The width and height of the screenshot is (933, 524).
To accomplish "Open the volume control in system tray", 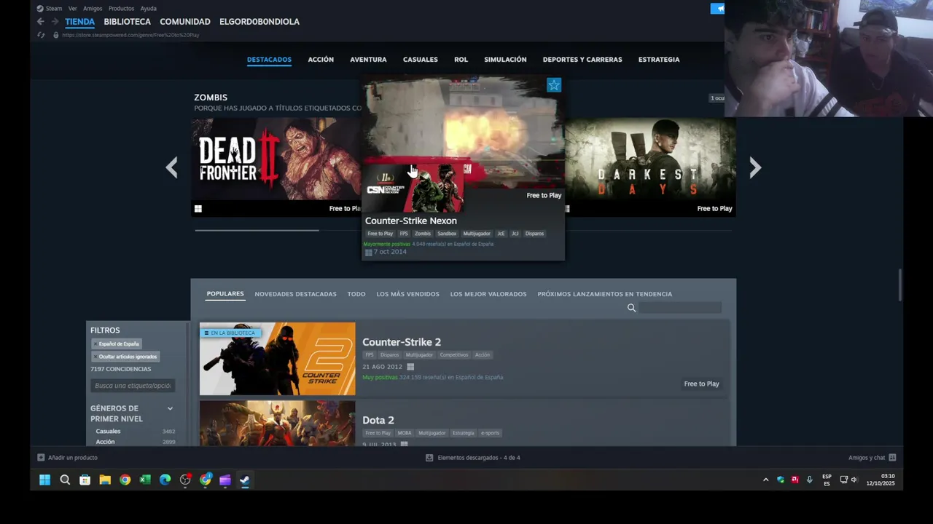I will pyautogui.click(x=854, y=480).
